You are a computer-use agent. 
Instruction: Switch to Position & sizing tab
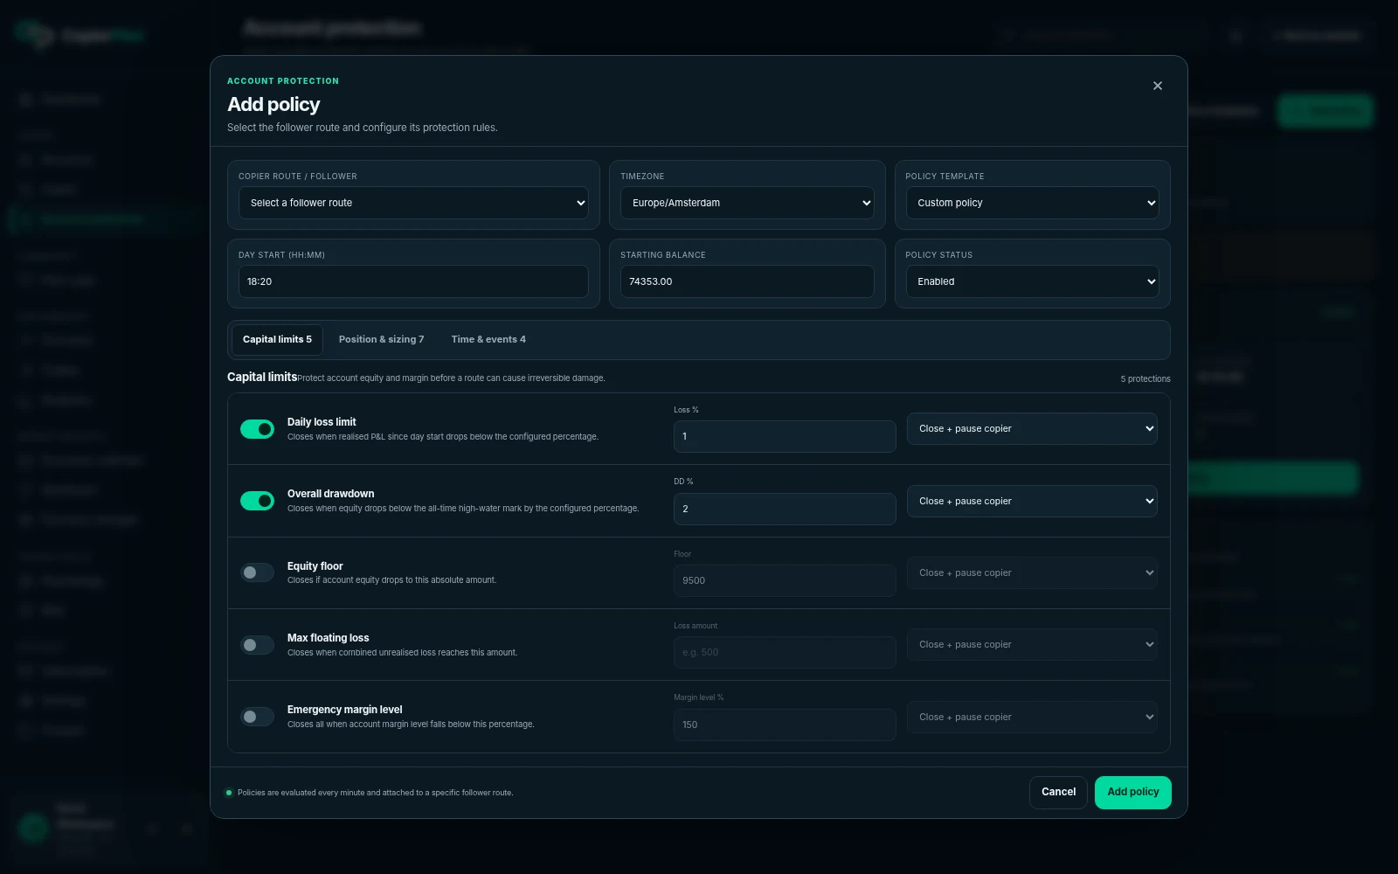pos(381,340)
